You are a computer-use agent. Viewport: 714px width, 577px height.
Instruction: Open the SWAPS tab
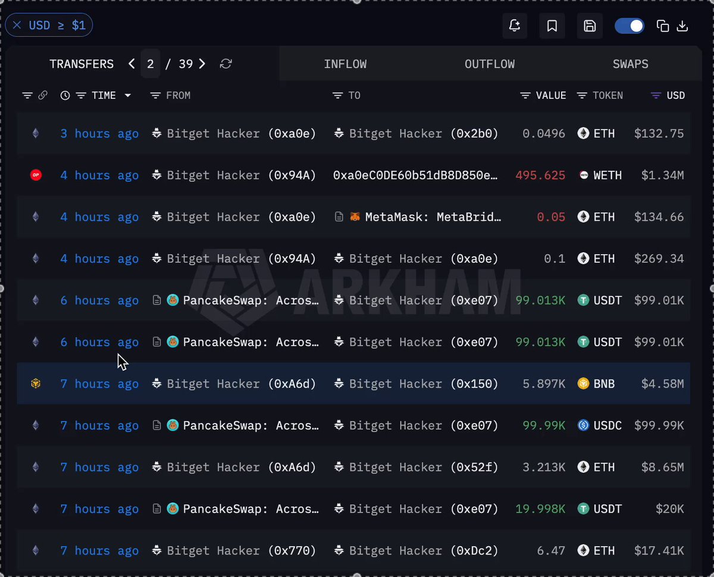pos(631,64)
